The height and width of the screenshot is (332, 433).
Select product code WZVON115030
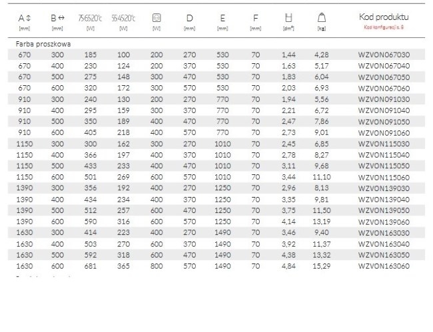point(384,144)
